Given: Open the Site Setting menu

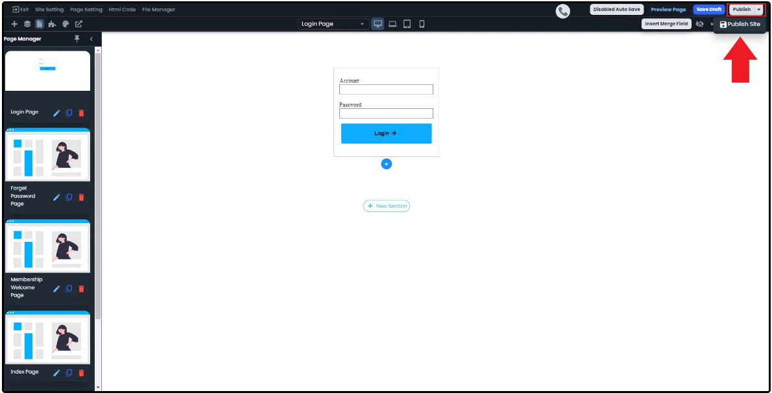Looking at the screenshot, I should pos(49,10).
